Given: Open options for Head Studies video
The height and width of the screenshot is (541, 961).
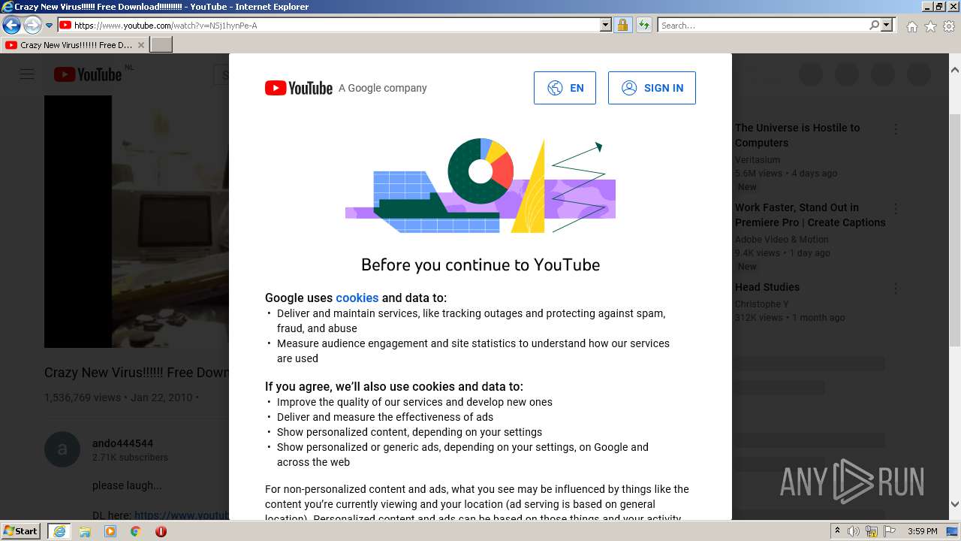Looking at the screenshot, I should (896, 289).
